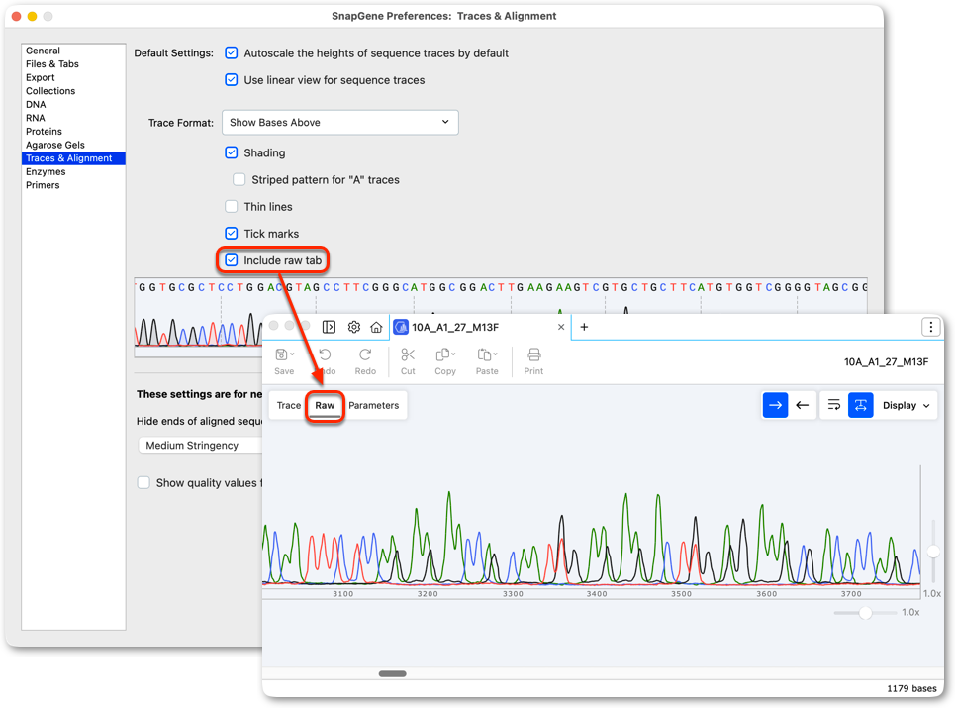Click the forward arrow direction button
This screenshot has height=708, width=955.
pos(775,405)
